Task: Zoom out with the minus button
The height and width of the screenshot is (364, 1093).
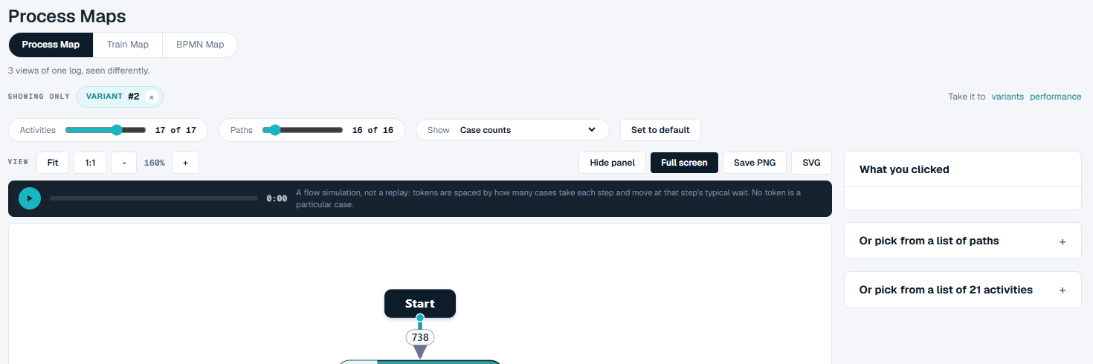Action: click(124, 163)
